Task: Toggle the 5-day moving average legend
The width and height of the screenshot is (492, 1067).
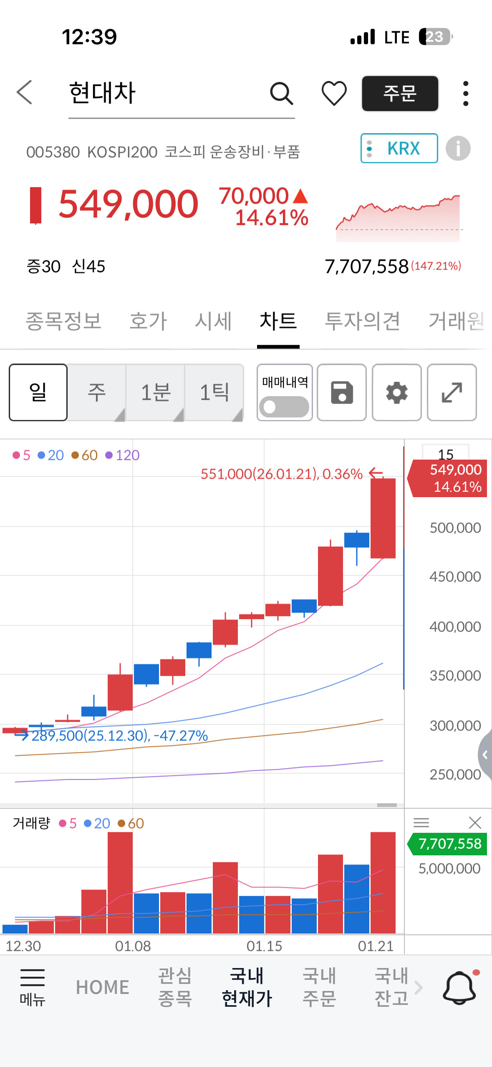Action: coord(21,455)
